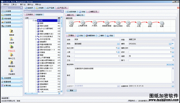Viewport: 180px width, 103px height.
Task: Open the 界面样式 dropdown in status bar
Action: 132,101
